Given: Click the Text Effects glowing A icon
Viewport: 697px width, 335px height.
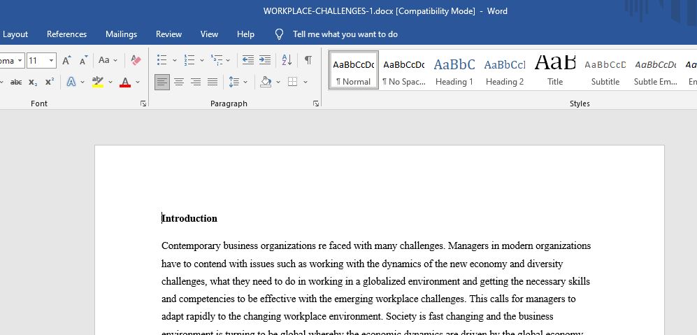Looking at the screenshot, I should click(71, 82).
